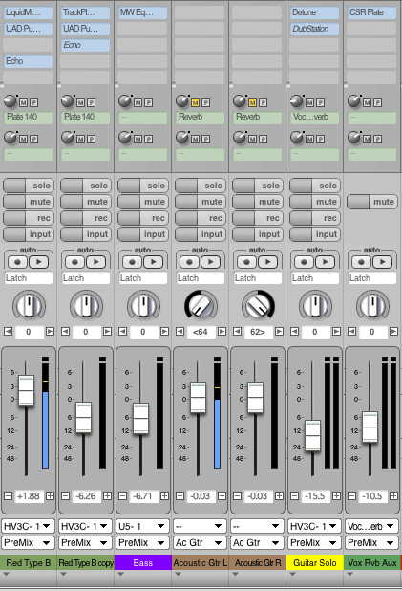Record-arm the Guitar Solo track
This screenshot has width=402, height=591.
[315, 218]
